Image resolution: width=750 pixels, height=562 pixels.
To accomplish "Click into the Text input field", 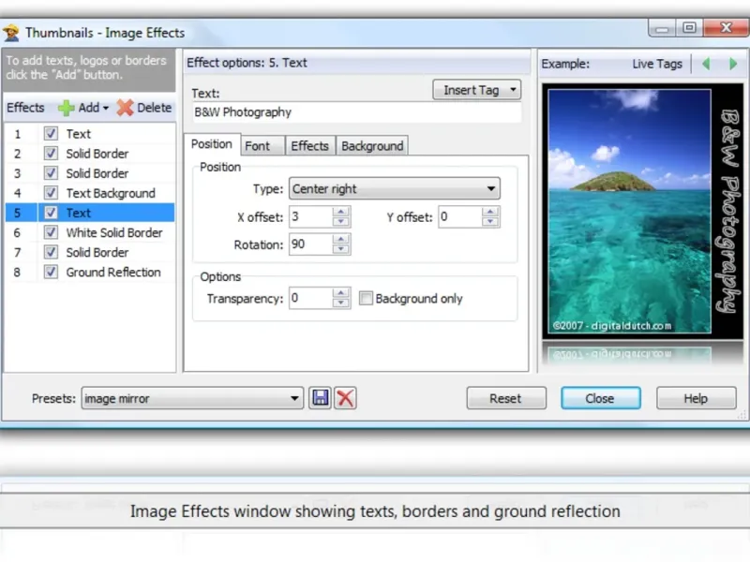I will [x=356, y=112].
